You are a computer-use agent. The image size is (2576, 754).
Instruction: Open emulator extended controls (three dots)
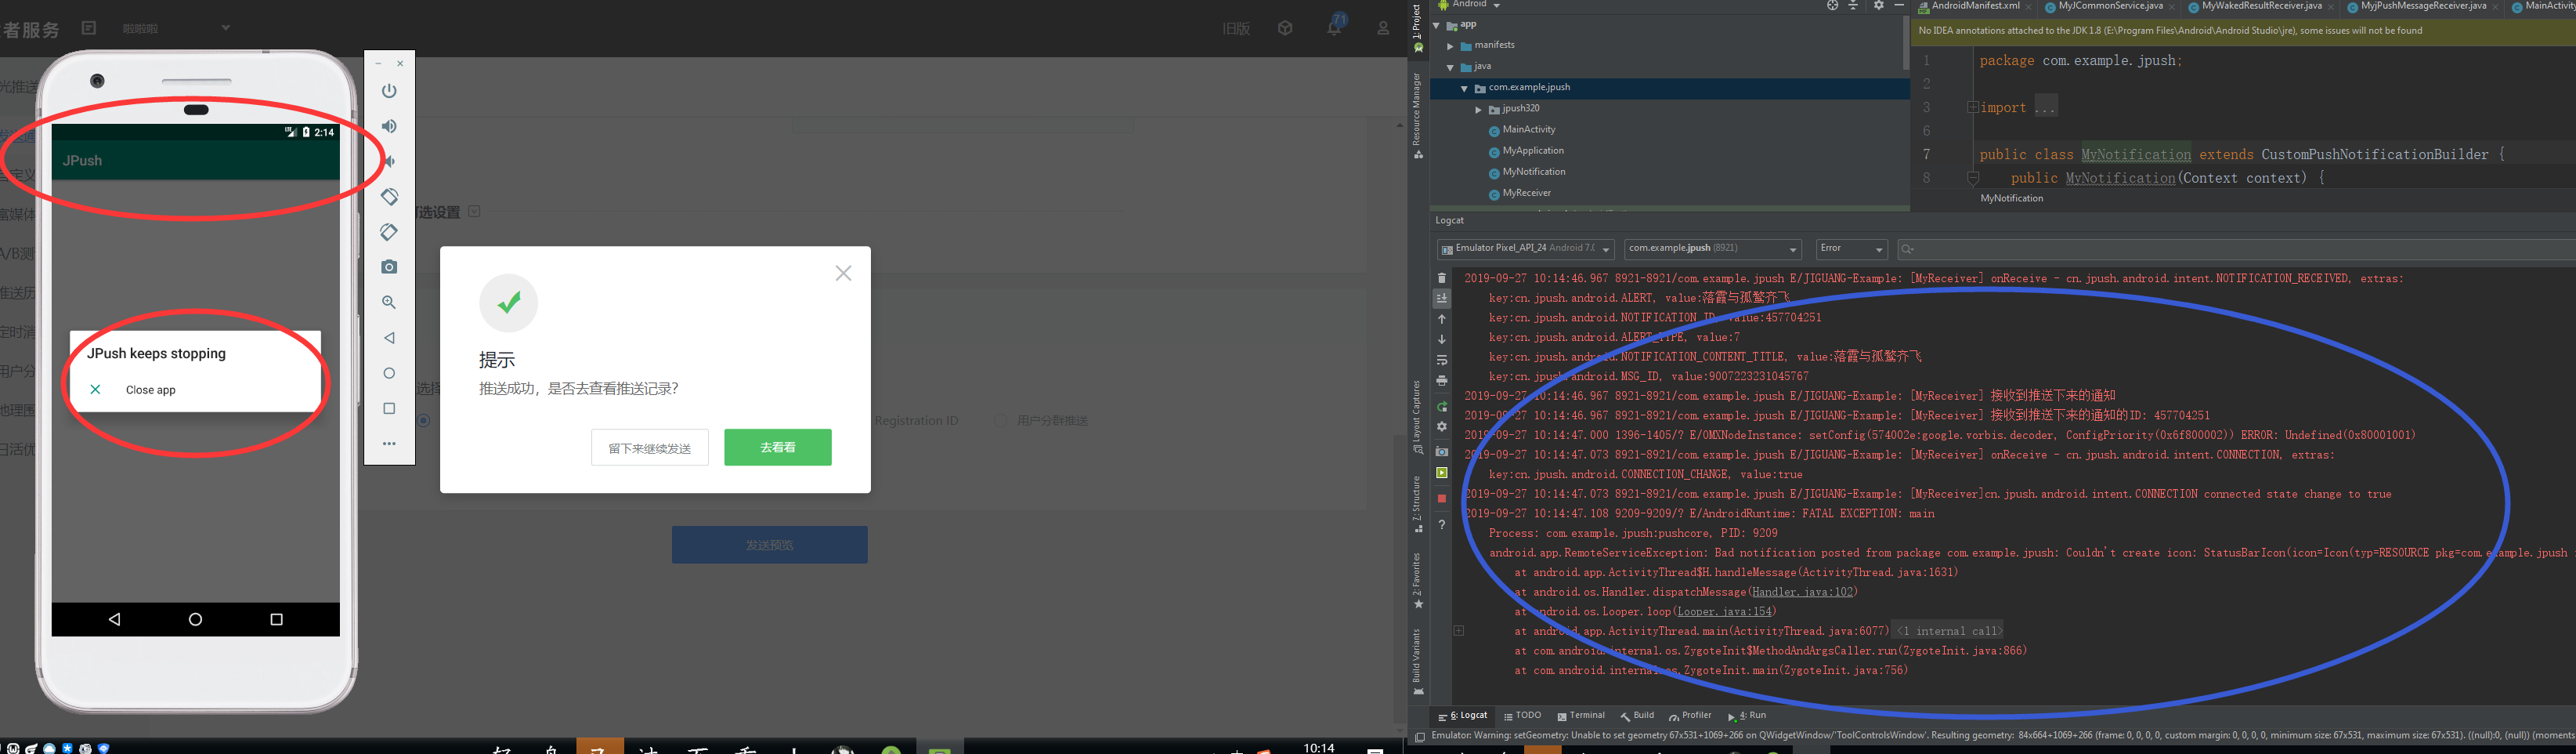[x=389, y=444]
